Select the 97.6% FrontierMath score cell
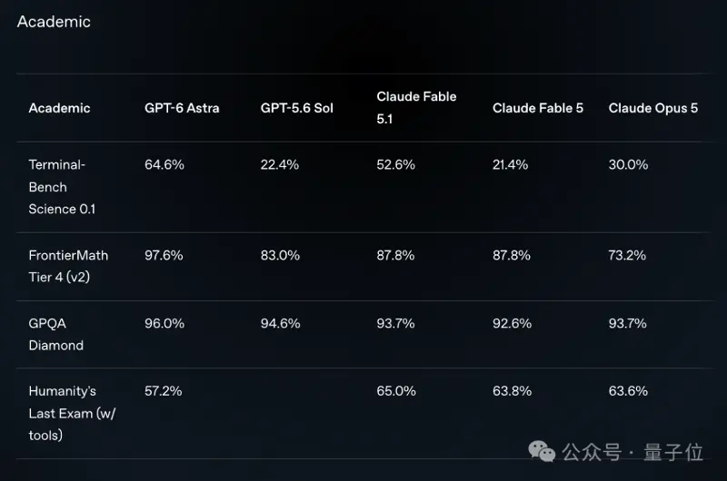Viewport: 727px width, 481px height. click(x=164, y=255)
